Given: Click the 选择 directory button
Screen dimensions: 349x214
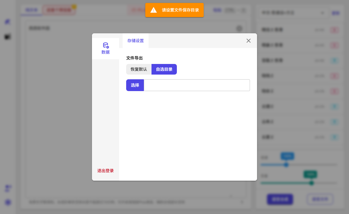Looking at the screenshot, I should click(x=135, y=85).
